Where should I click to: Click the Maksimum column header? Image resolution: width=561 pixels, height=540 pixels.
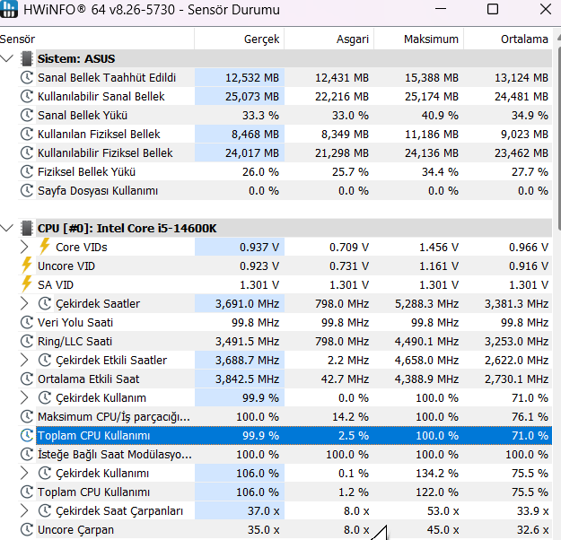click(419, 39)
